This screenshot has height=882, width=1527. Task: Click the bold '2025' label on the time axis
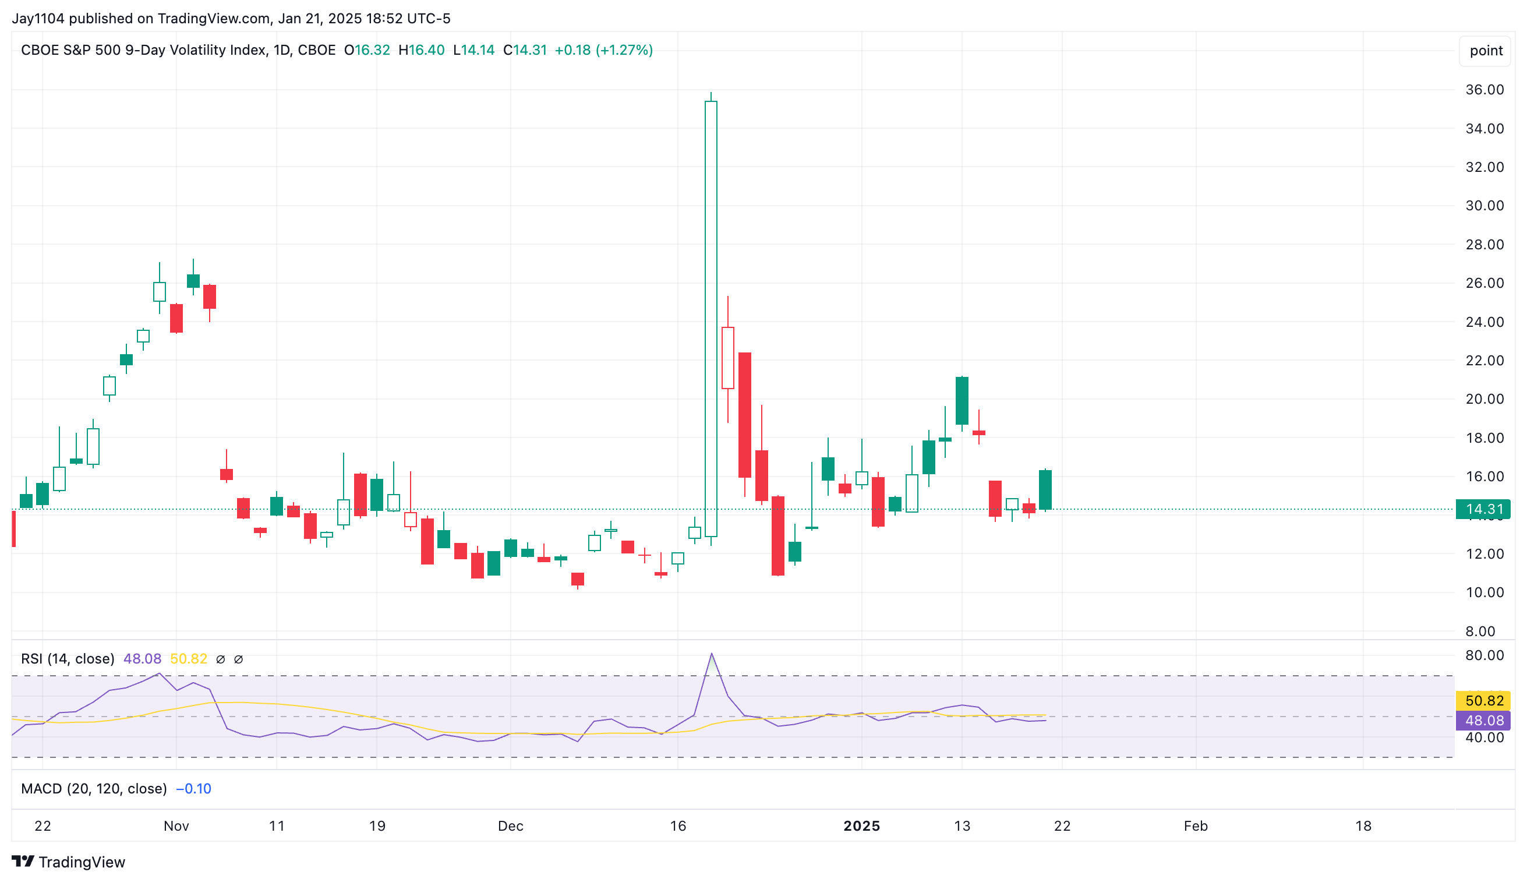pos(861,825)
